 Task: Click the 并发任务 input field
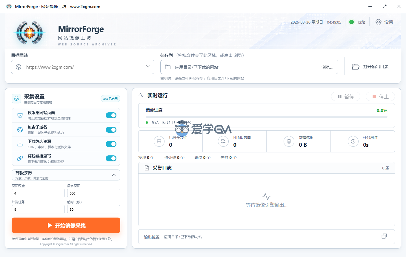click(38, 209)
